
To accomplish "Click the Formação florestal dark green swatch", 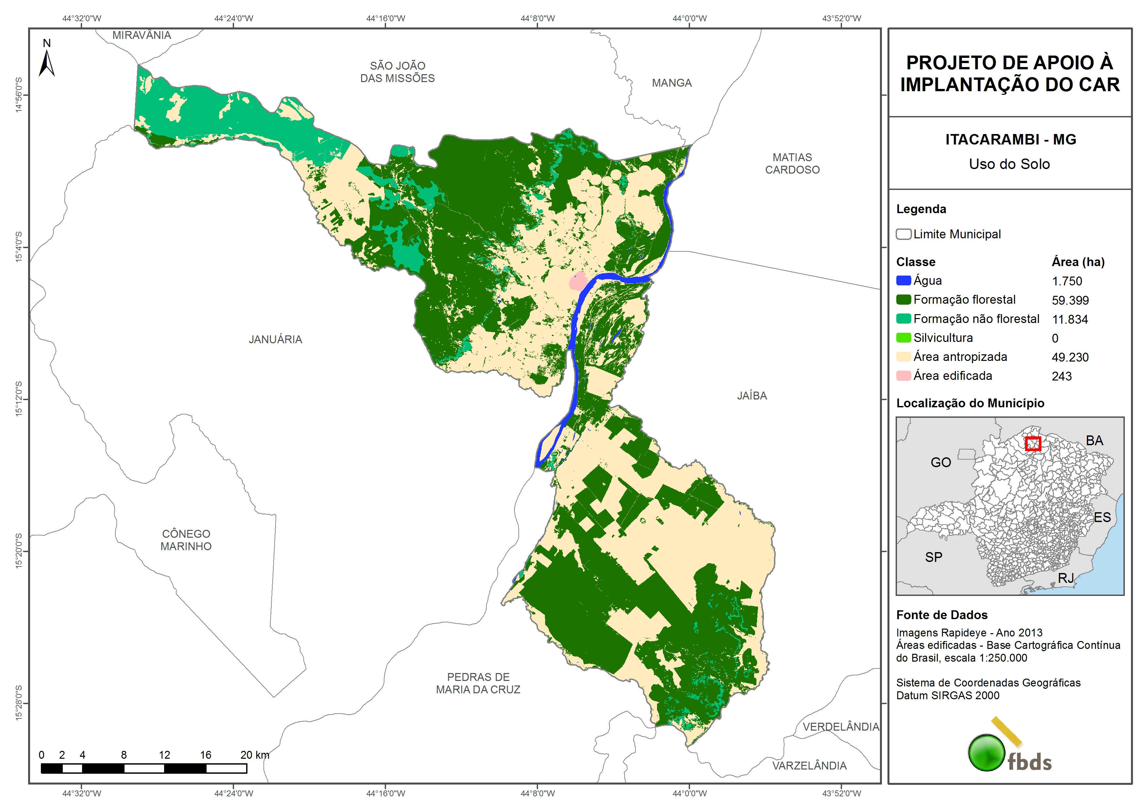I will point(903,299).
